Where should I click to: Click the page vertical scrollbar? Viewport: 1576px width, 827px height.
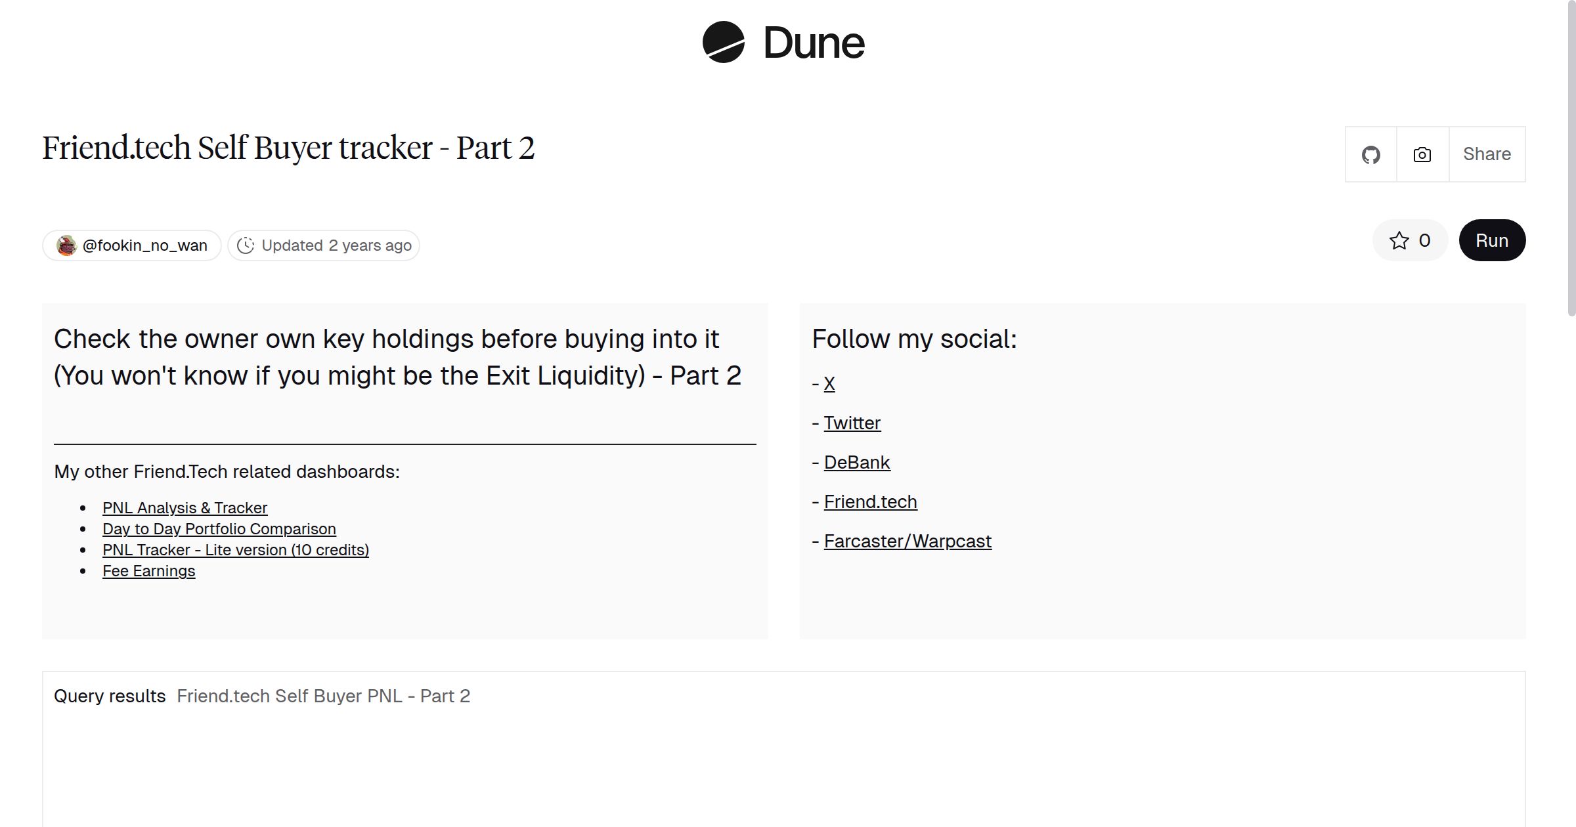click(1570, 158)
